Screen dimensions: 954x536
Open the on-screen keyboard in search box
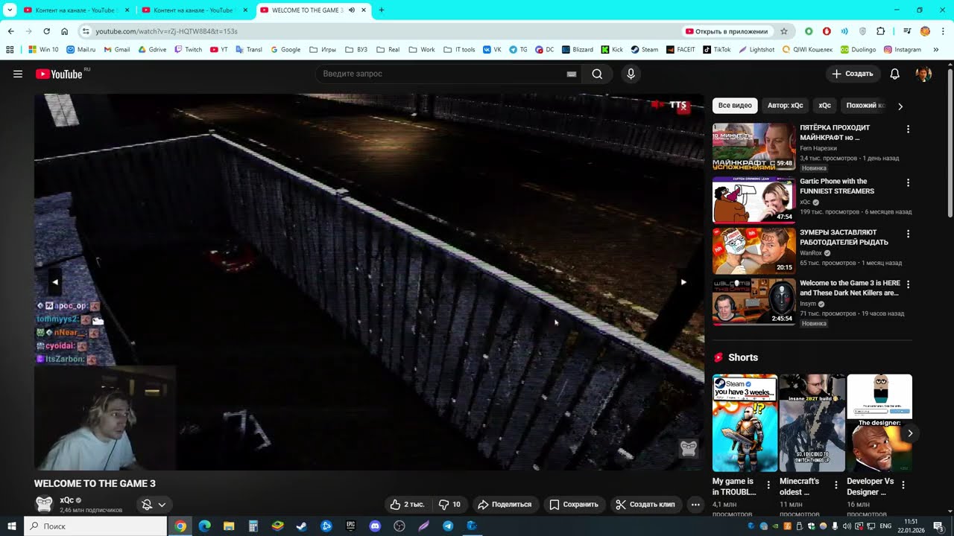[x=572, y=74]
